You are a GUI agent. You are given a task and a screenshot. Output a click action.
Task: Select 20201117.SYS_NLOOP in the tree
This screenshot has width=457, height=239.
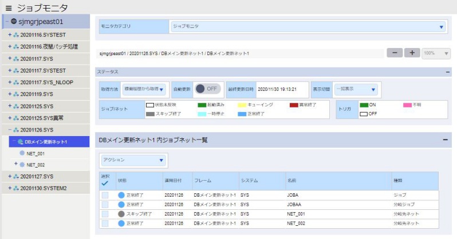[46, 82]
